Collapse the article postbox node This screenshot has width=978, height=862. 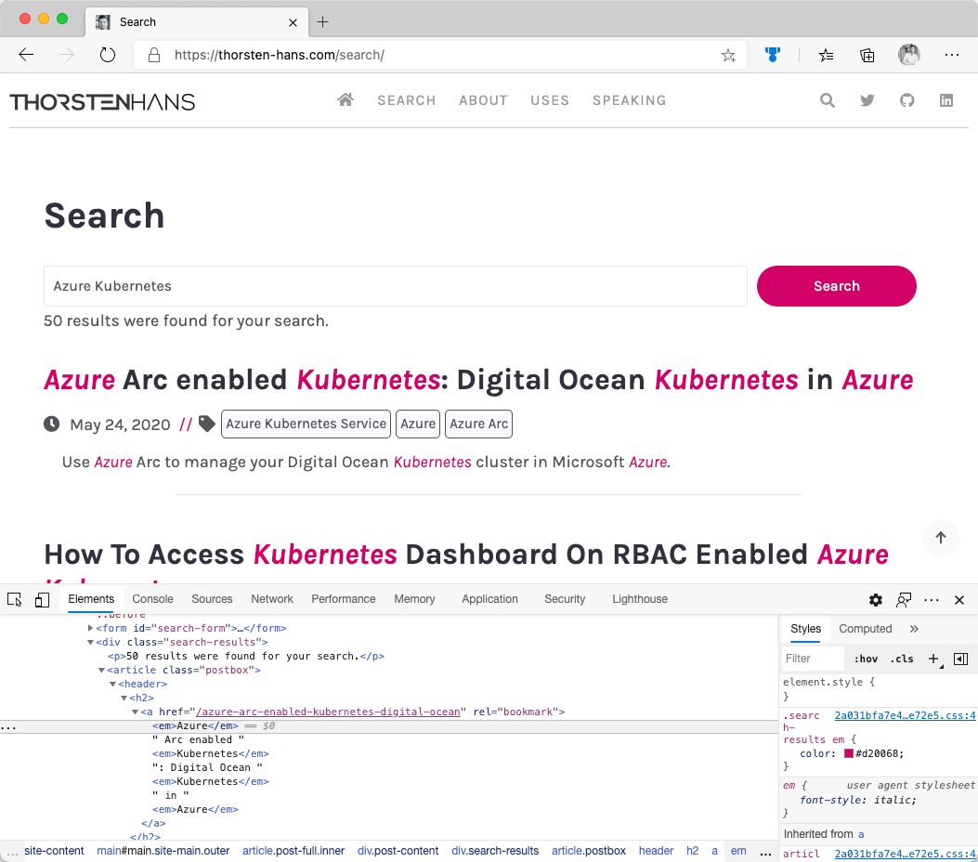pos(102,670)
